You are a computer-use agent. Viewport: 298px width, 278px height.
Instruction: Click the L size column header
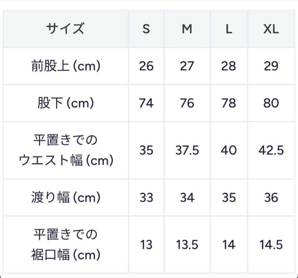click(x=229, y=29)
